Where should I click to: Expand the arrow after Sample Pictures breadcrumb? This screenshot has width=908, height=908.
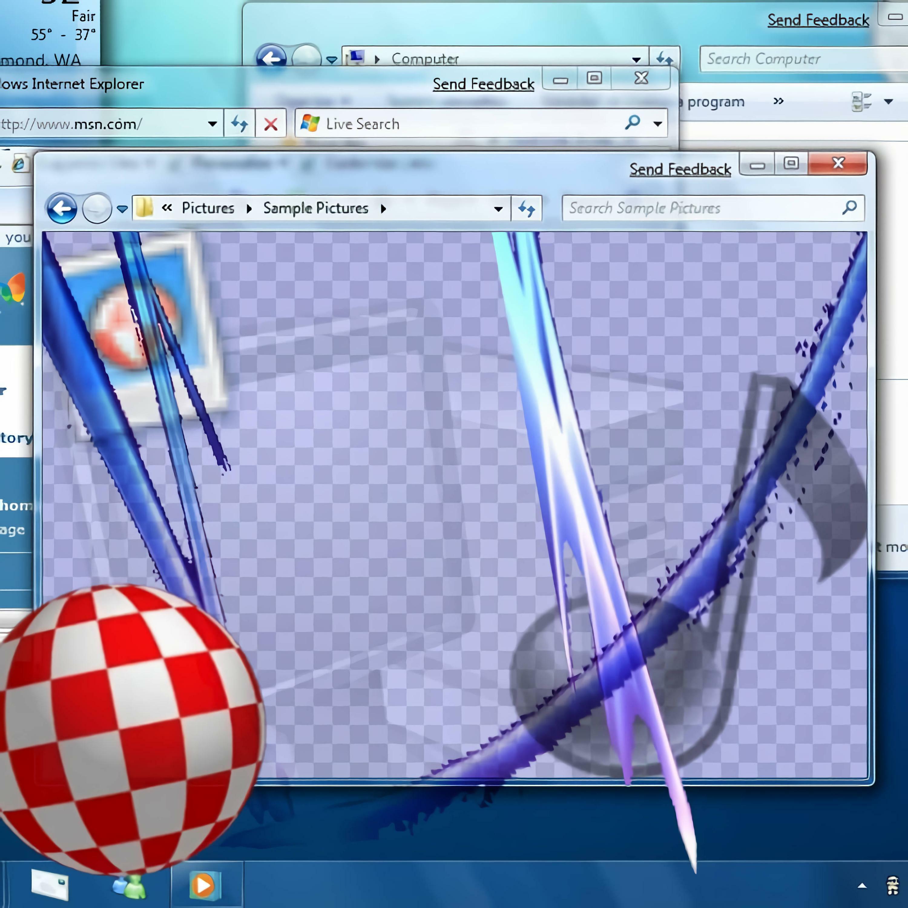point(383,209)
